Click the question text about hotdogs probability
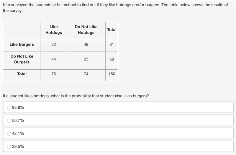The width and height of the screenshot is (236, 155). pyautogui.click(x=76, y=96)
